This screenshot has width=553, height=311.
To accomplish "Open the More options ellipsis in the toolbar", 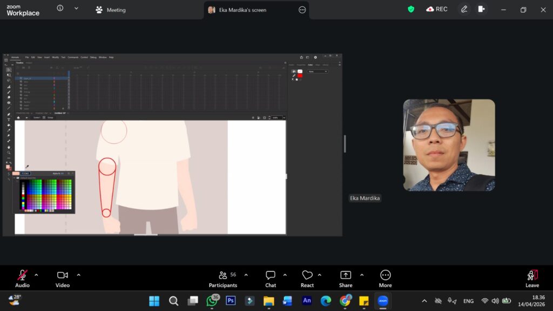I will tap(385, 279).
